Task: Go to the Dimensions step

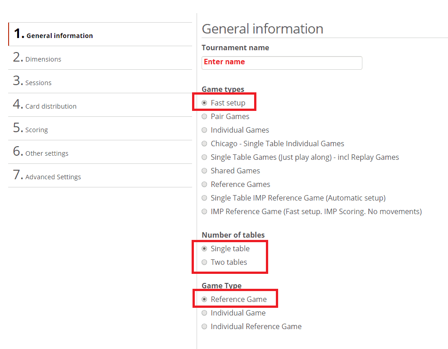Action: click(x=43, y=59)
